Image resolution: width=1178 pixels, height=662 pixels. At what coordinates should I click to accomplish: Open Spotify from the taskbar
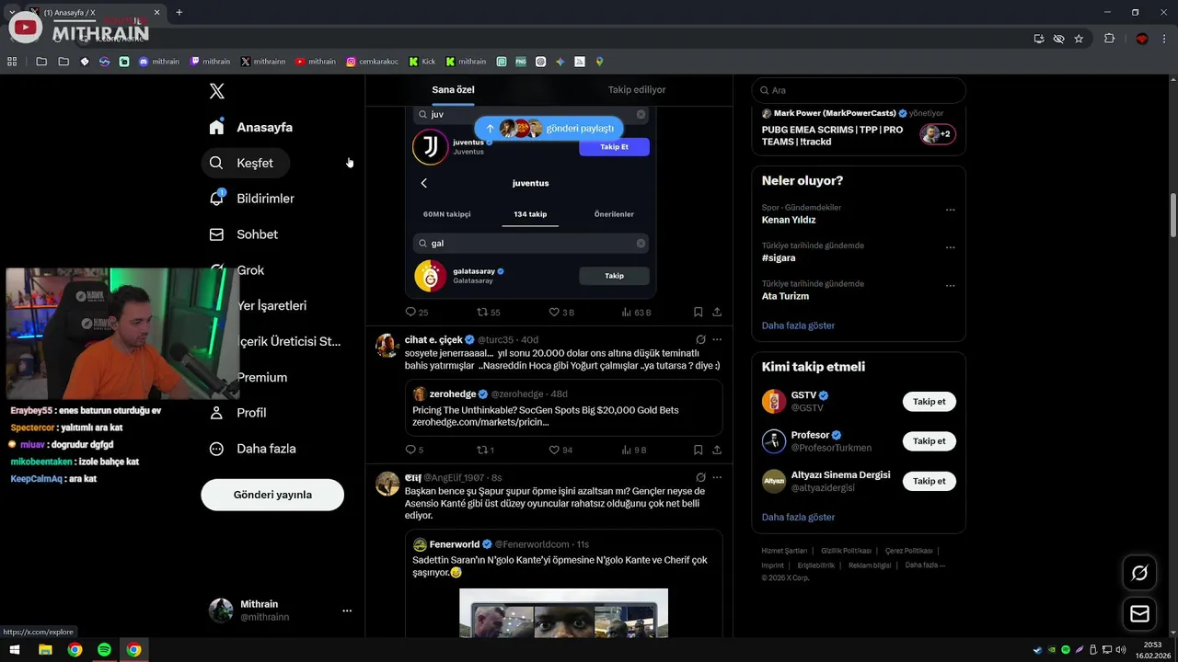click(x=104, y=649)
